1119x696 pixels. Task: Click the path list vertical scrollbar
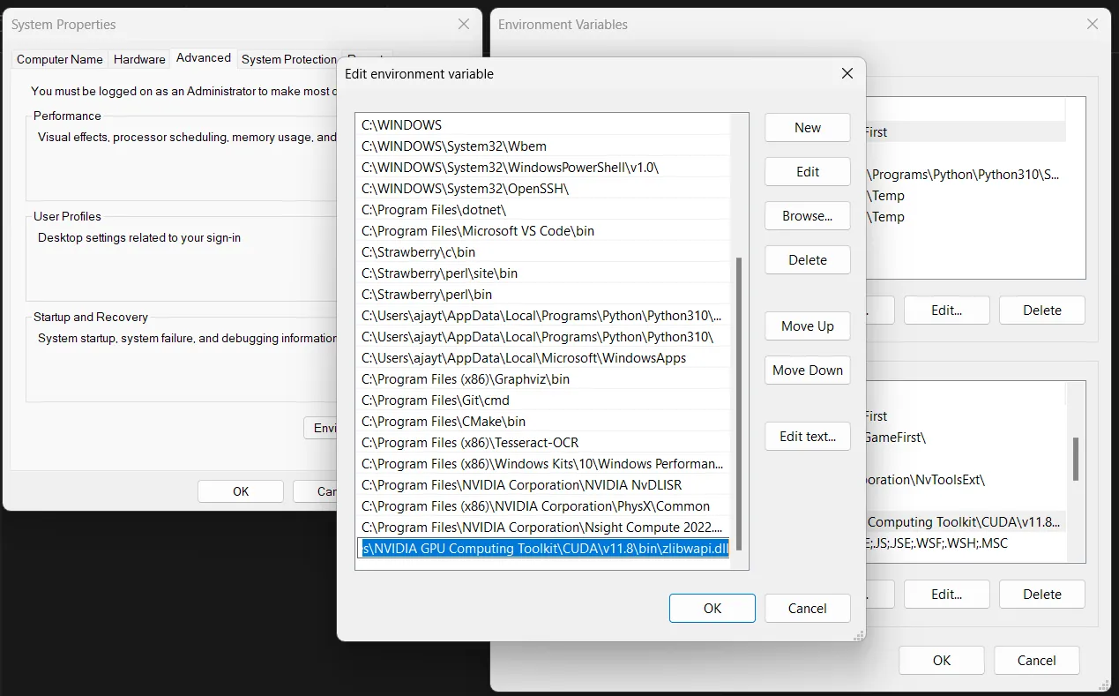[739, 402]
